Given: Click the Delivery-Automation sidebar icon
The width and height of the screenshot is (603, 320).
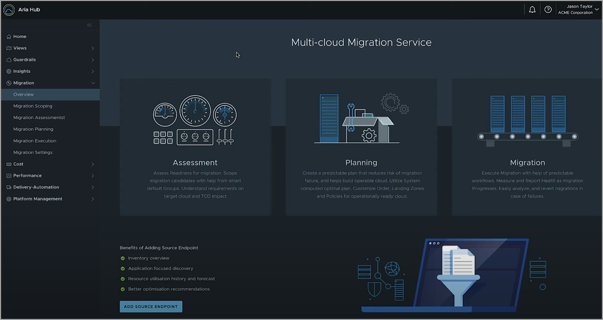Looking at the screenshot, I should tap(9, 187).
